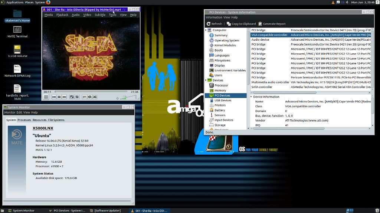Viewport: 380px width, 213px height.
Task: Switch to Resources tab in System Monitor
Action: (x=39, y=120)
